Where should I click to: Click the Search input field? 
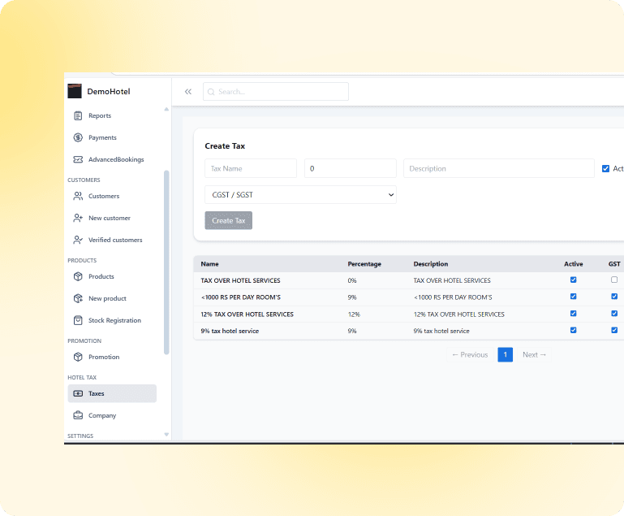pos(276,92)
